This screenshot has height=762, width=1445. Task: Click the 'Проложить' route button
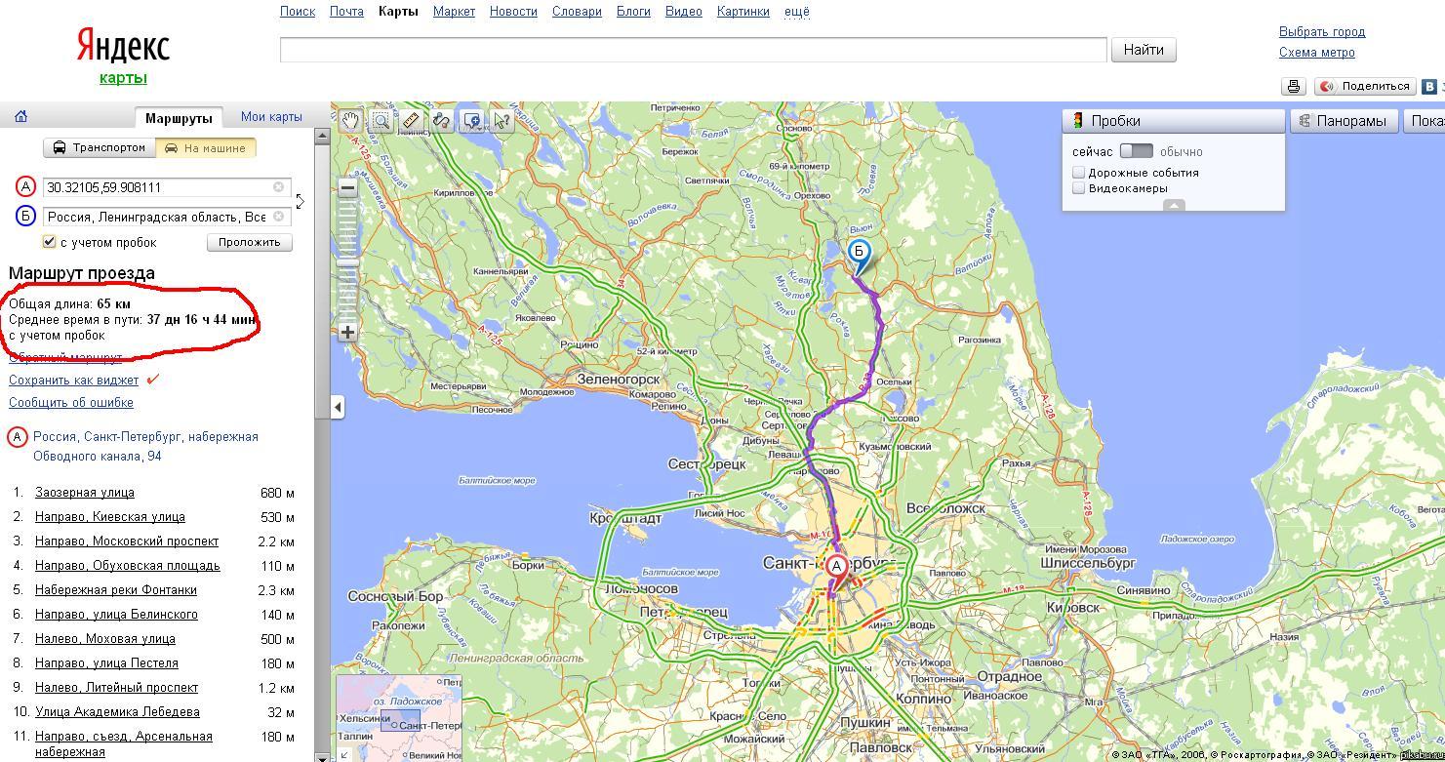[x=249, y=242]
